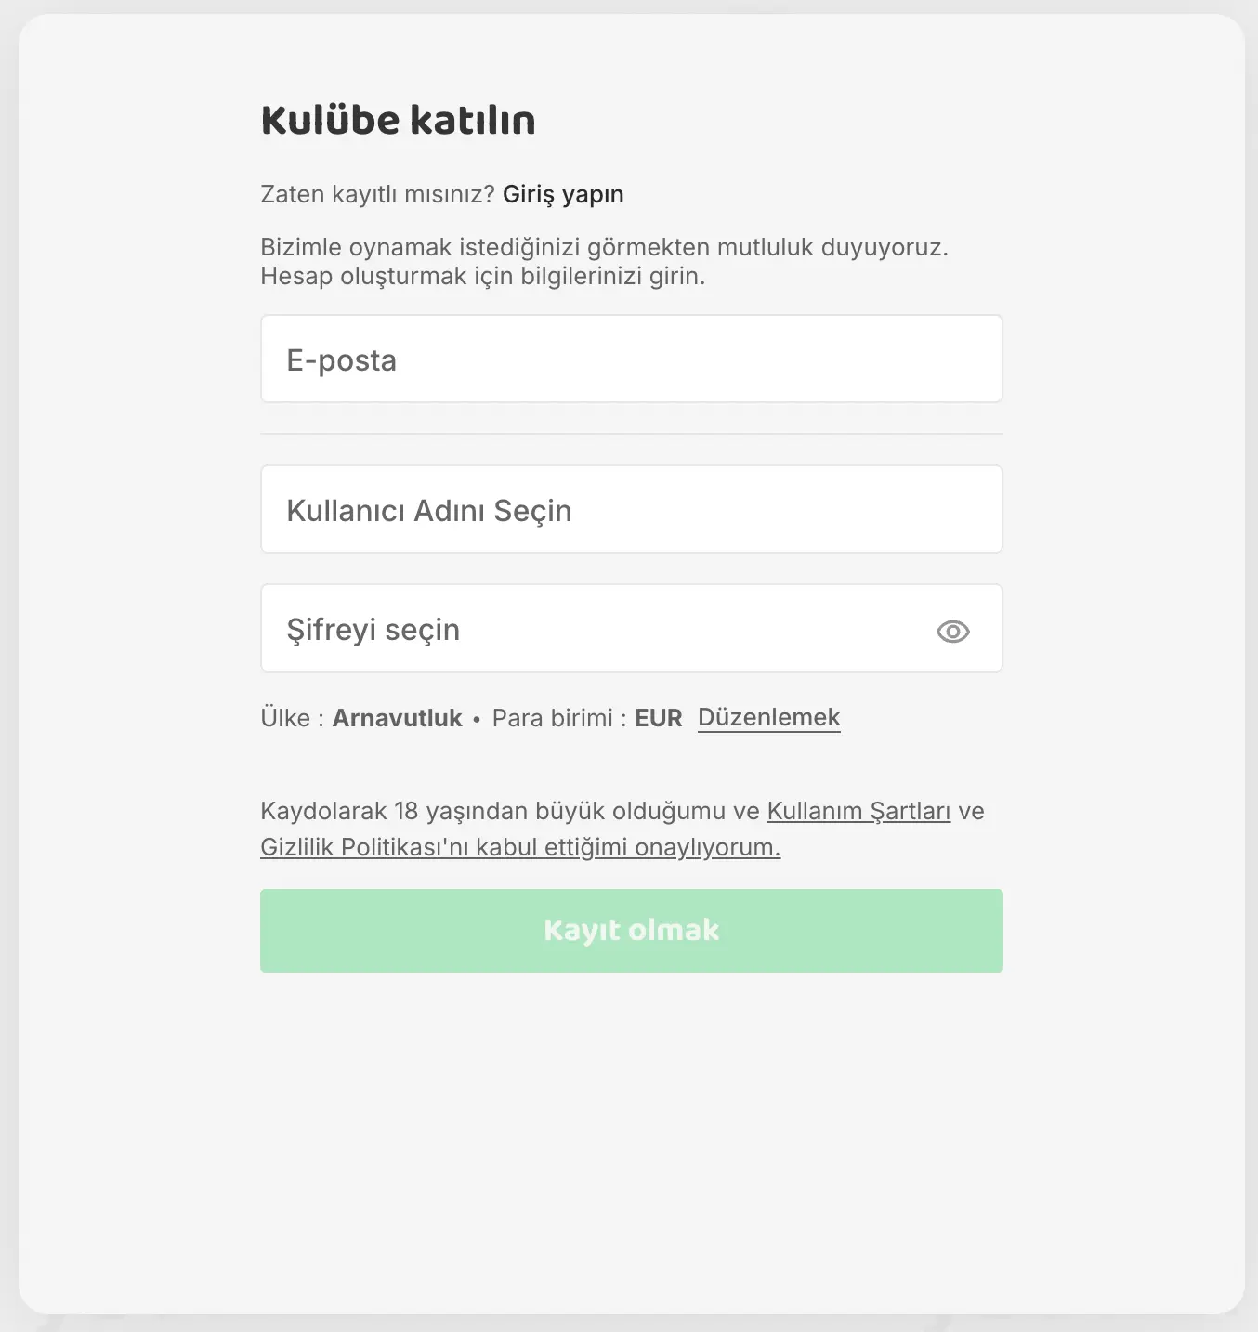1258x1332 pixels.
Task: Click the bullet separator after Arnavutluk
Action: click(477, 719)
